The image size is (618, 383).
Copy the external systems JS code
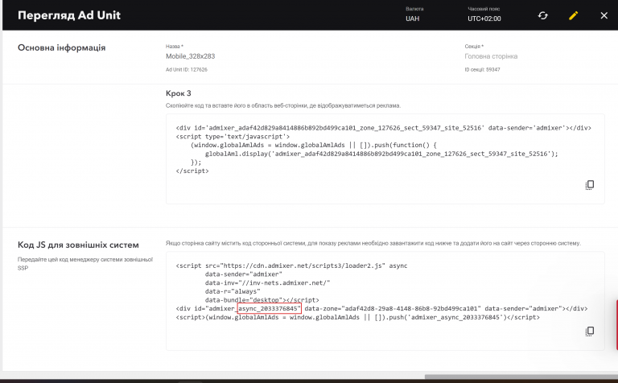(x=590, y=332)
